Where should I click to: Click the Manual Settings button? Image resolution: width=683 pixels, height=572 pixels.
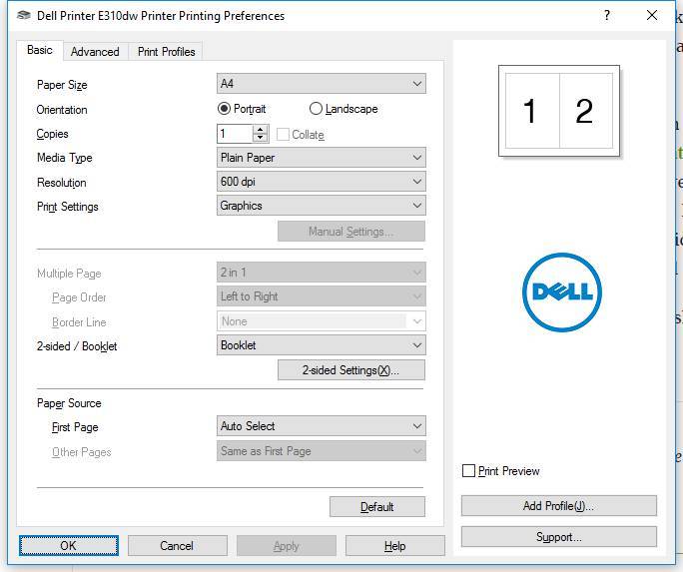(x=351, y=232)
